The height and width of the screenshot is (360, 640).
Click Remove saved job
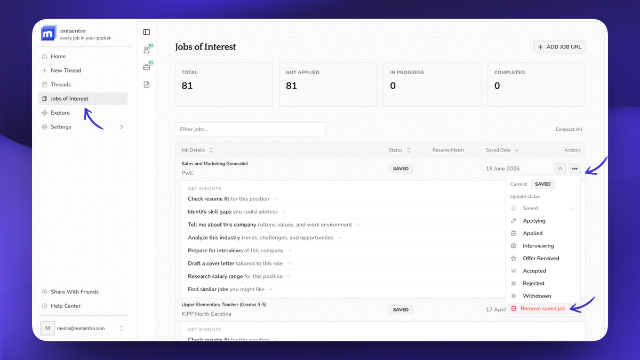[542, 308]
